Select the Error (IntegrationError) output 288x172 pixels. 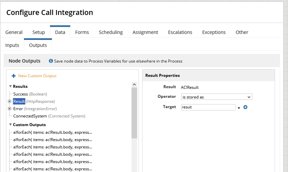[x=35, y=109]
